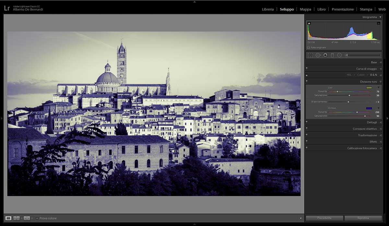Activate the Spot Removal tool
This screenshot has height=226, width=389.
[x=318, y=55]
